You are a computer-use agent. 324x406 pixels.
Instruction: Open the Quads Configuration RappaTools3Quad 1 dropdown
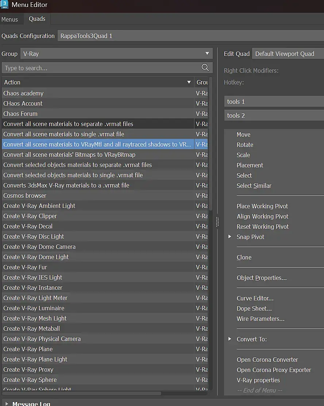(x=191, y=36)
